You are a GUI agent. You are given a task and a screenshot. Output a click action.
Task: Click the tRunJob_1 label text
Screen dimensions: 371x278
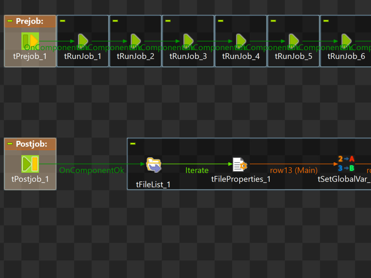click(83, 56)
